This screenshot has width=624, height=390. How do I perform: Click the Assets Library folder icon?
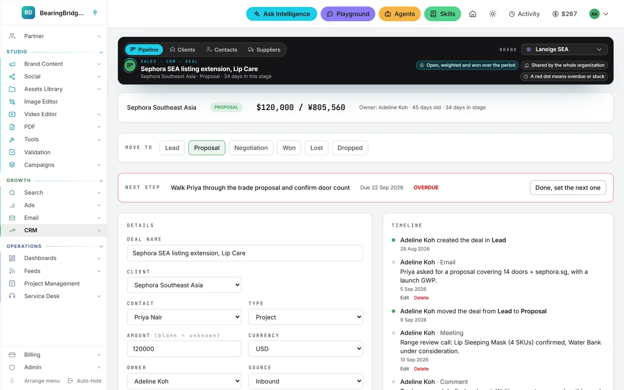click(12, 89)
